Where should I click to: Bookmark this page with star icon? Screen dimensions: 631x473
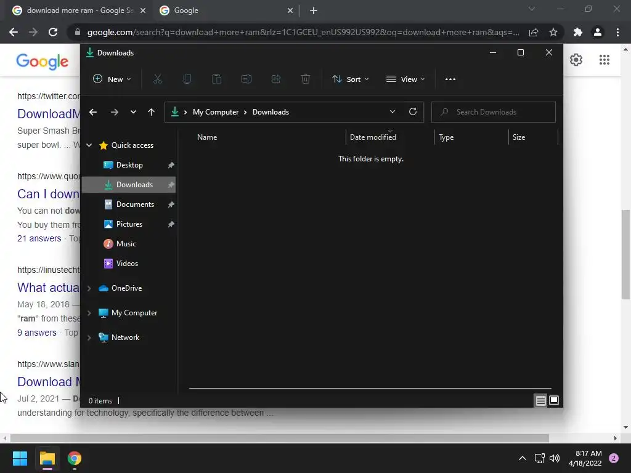553,32
